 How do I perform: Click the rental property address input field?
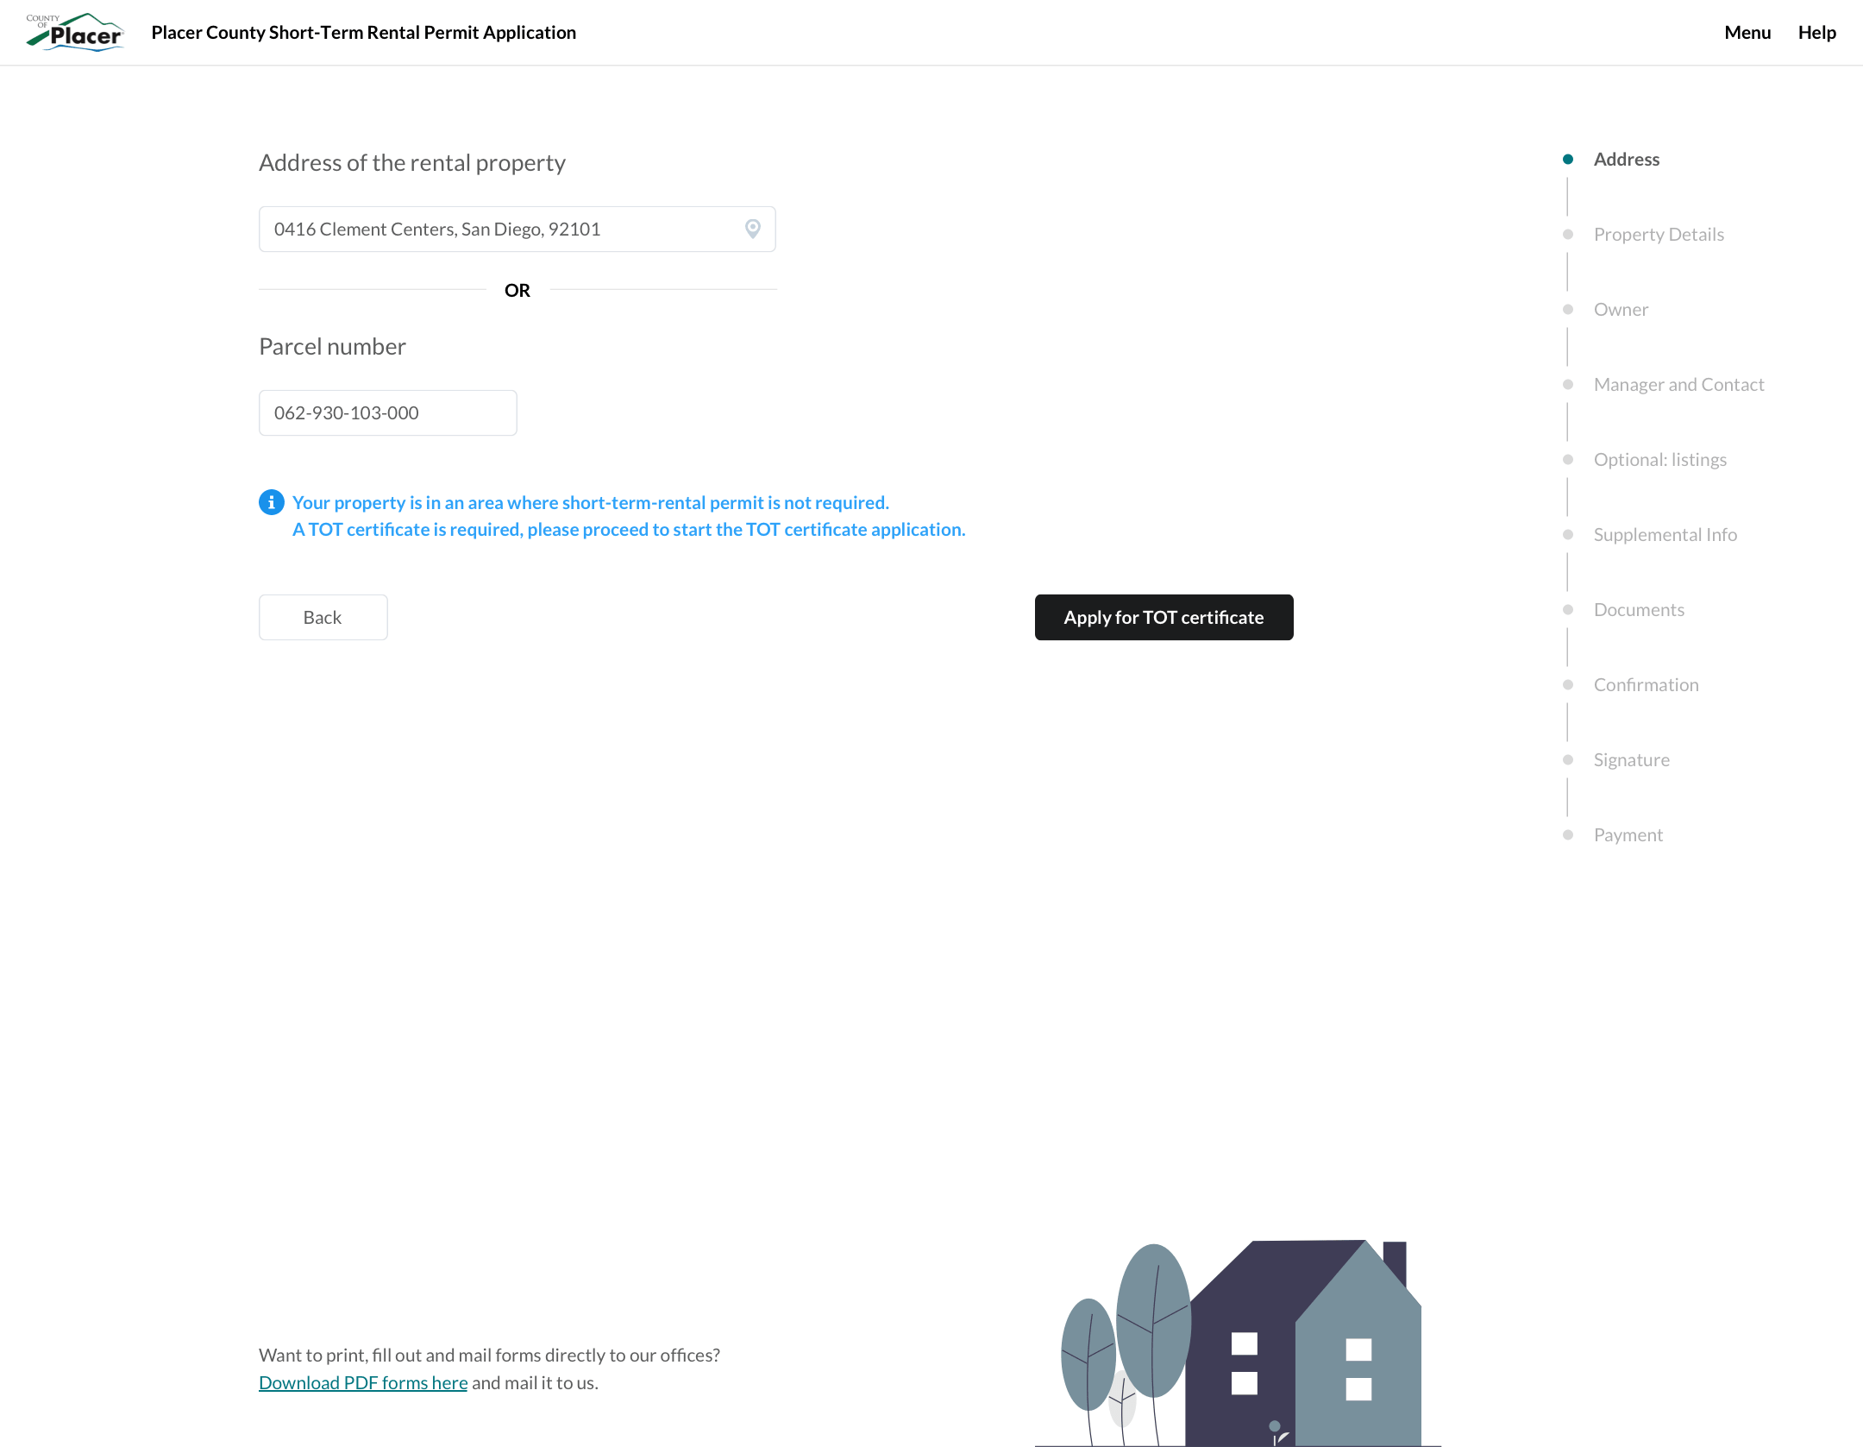tap(500, 229)
